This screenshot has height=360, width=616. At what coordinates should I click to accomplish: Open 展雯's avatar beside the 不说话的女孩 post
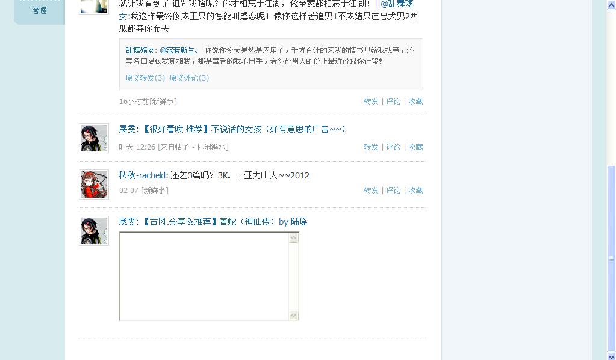[94, 138]
